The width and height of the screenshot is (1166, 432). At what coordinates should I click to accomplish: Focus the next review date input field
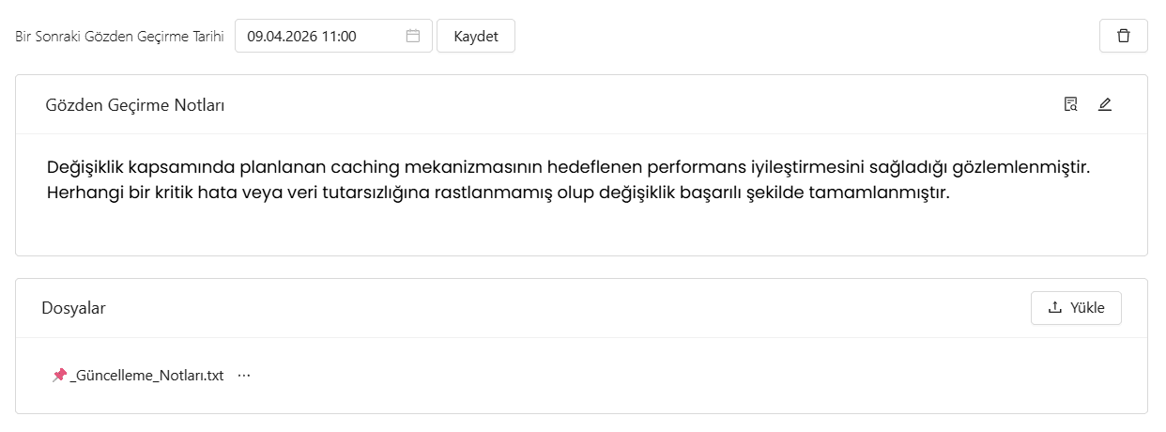coord(333,36)
